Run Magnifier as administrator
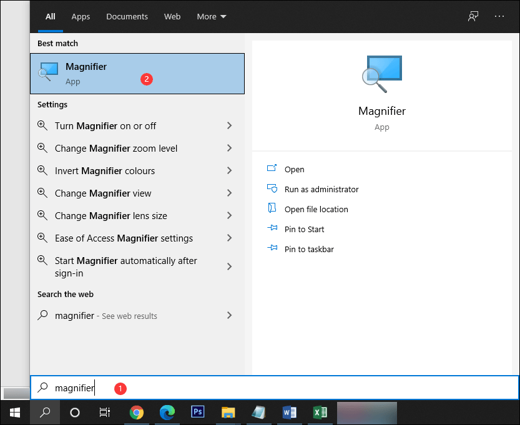The width and height of the screenshot is (520, 425). [320, 189]
